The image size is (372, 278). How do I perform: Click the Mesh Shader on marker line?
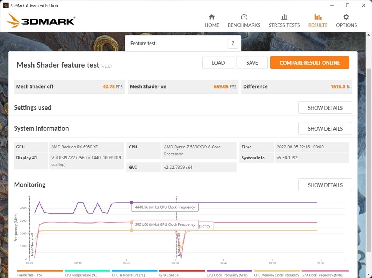(x=176, y=228)
